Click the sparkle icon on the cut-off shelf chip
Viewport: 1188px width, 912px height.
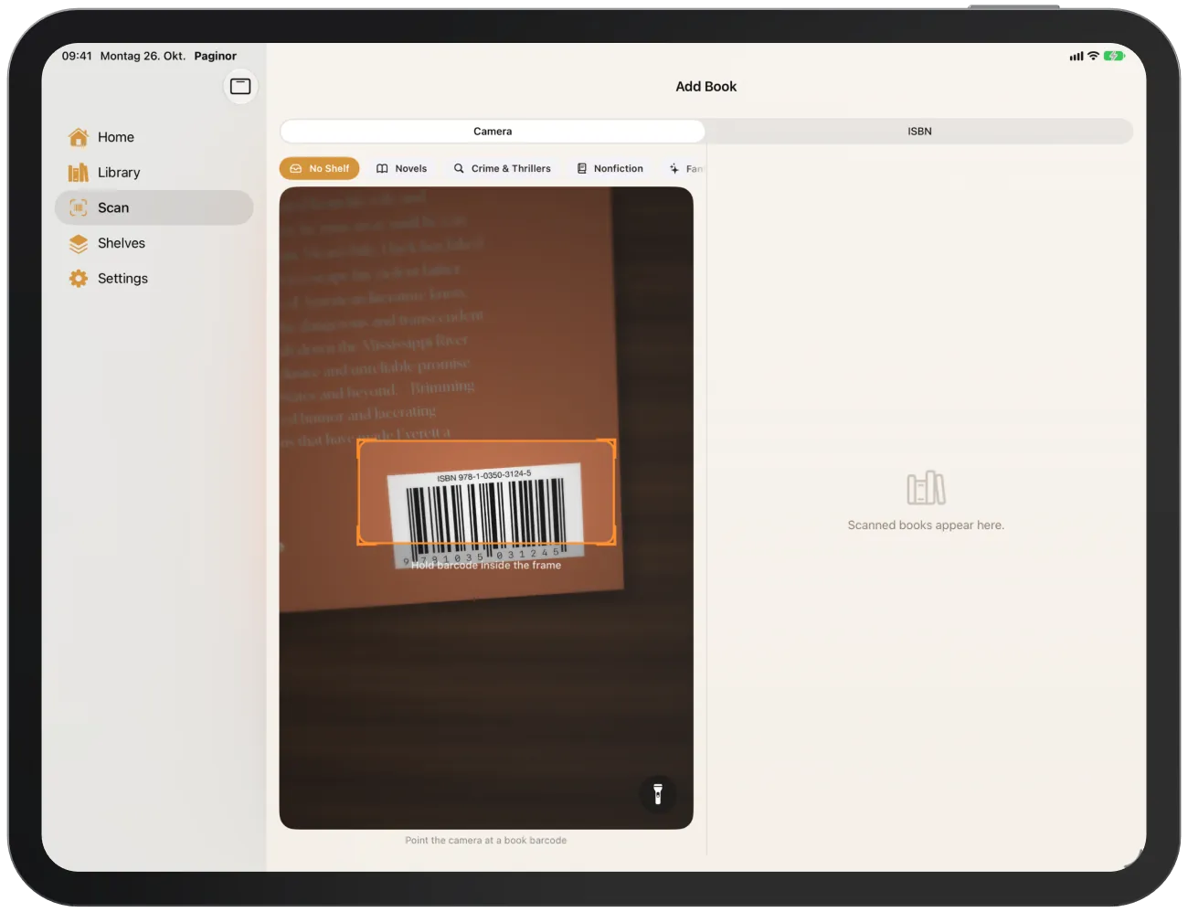tap(674, 169)
